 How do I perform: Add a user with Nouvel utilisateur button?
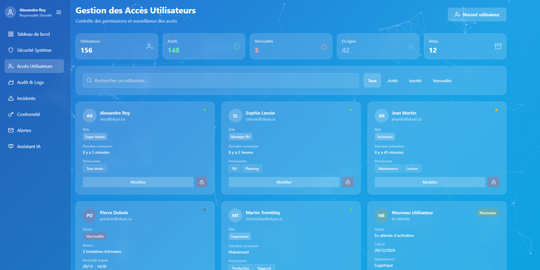(477, 15)
